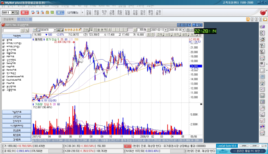Click the 차트형태 panel header
The width and height of the screenshot is (268, 154).
[17, 36]
